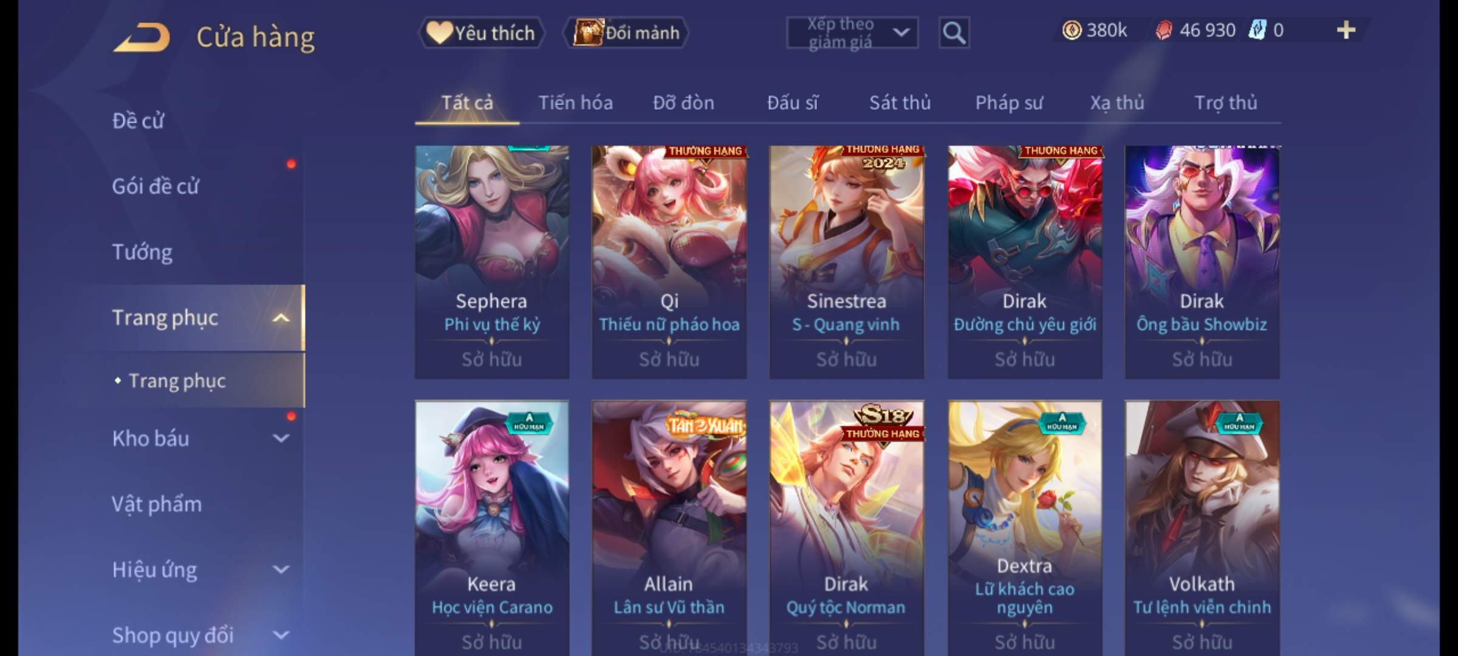Open Gói đề cử in sidebar
The image size is (1458, 656).
(155, 186)
